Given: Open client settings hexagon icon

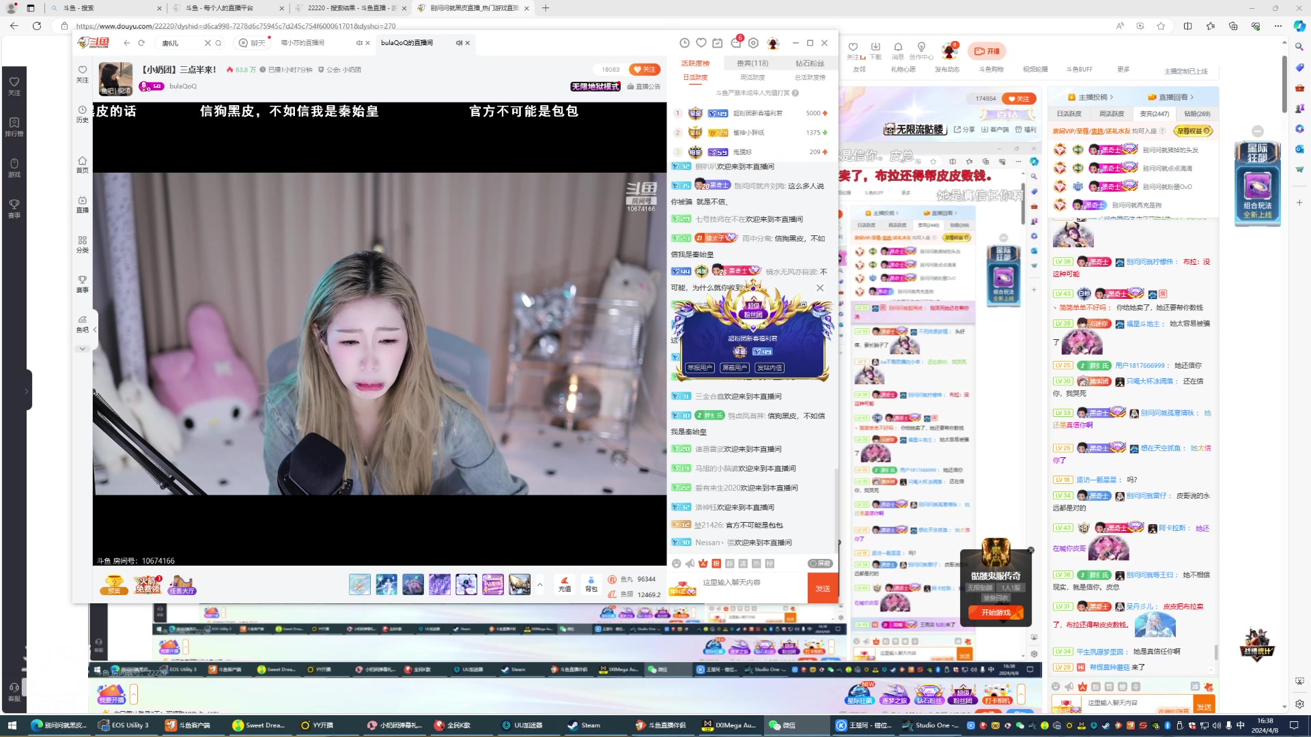Looking at the screenshot, I should tap(753, 43).
